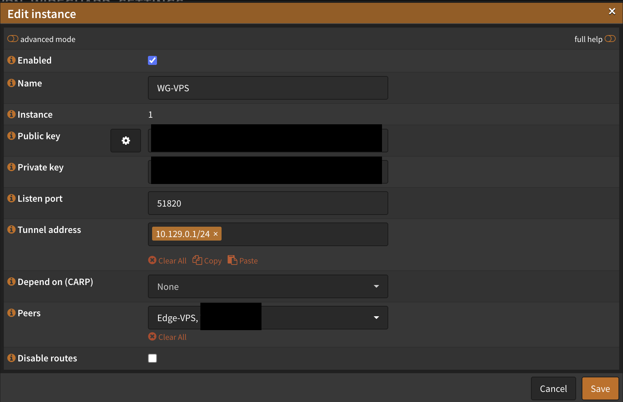The height and width of the screenshot is (402, 623).
Task: Click the info icon next to Depend on (CARP)
Action: (x=11, y=282)
